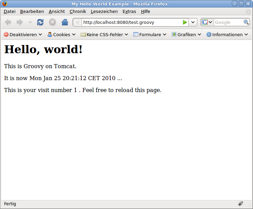
Task: Click the text 'This is Groovy on Tomcat.'
Action: click(40, 66)
